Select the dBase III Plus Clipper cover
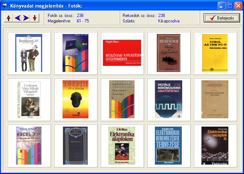 click(122, 99)
